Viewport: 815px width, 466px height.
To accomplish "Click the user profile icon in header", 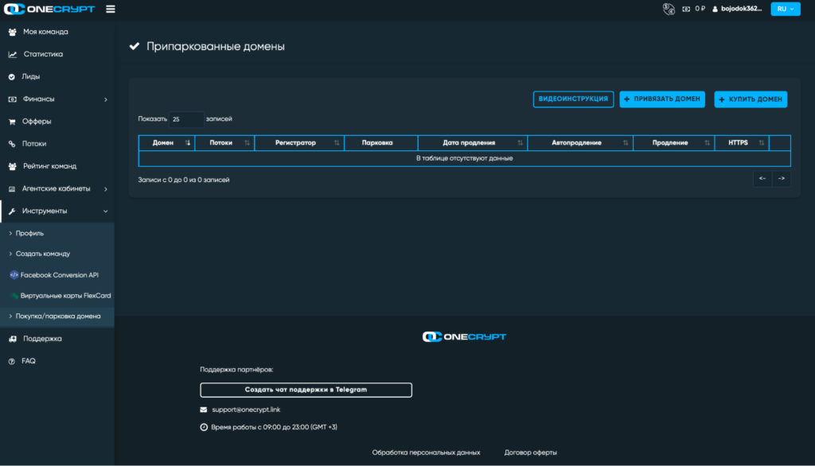I will coord(715,9).
